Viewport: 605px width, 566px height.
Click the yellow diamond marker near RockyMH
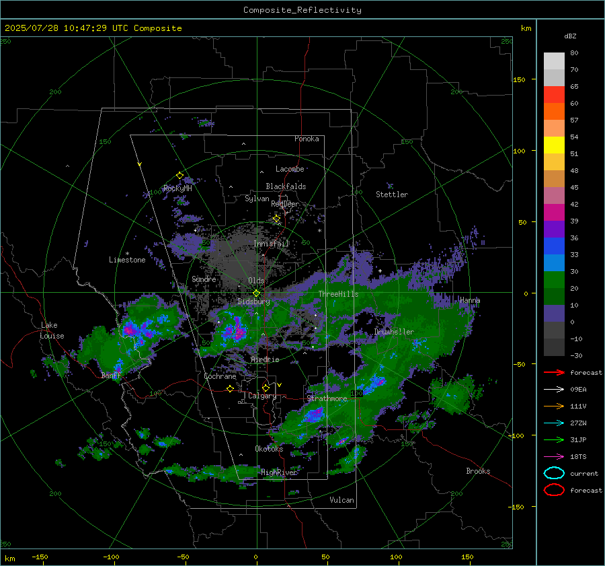click(x=179, y=176)
